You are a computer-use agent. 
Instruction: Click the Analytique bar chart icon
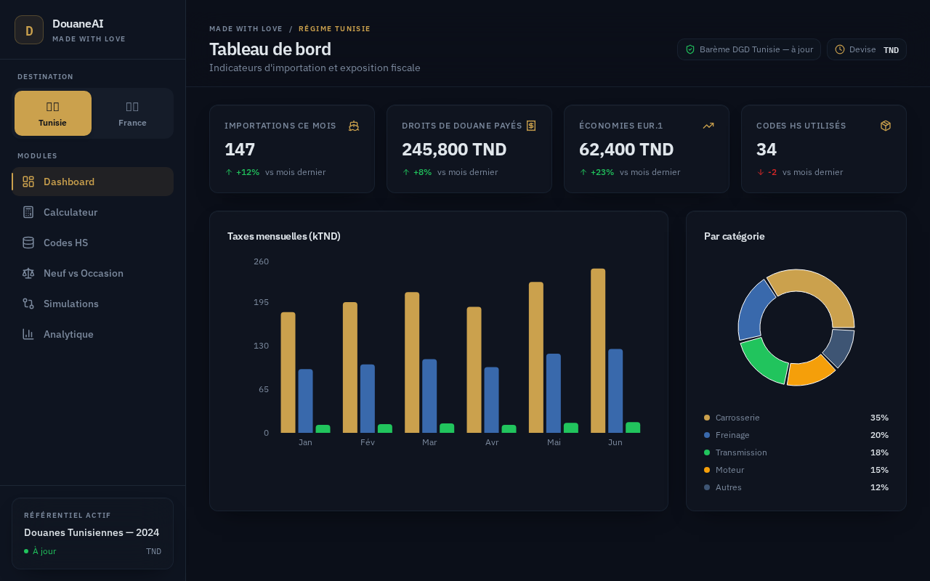tap(28, 334)
